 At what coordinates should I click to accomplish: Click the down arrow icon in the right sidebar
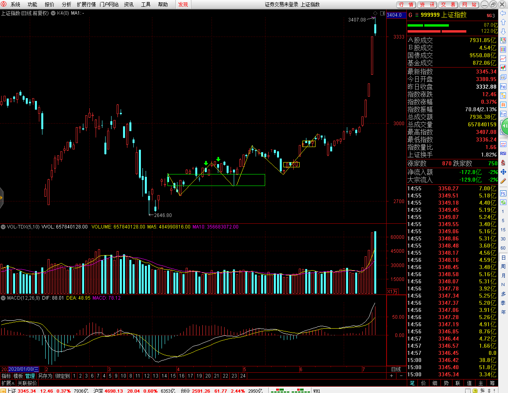pyautogui.click(x=503, y=31)
